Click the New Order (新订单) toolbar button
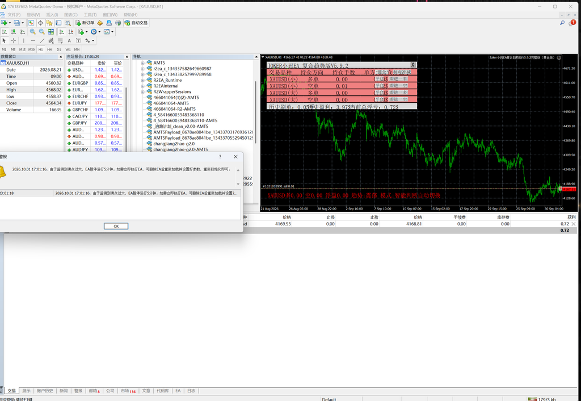 coord(85,23)
